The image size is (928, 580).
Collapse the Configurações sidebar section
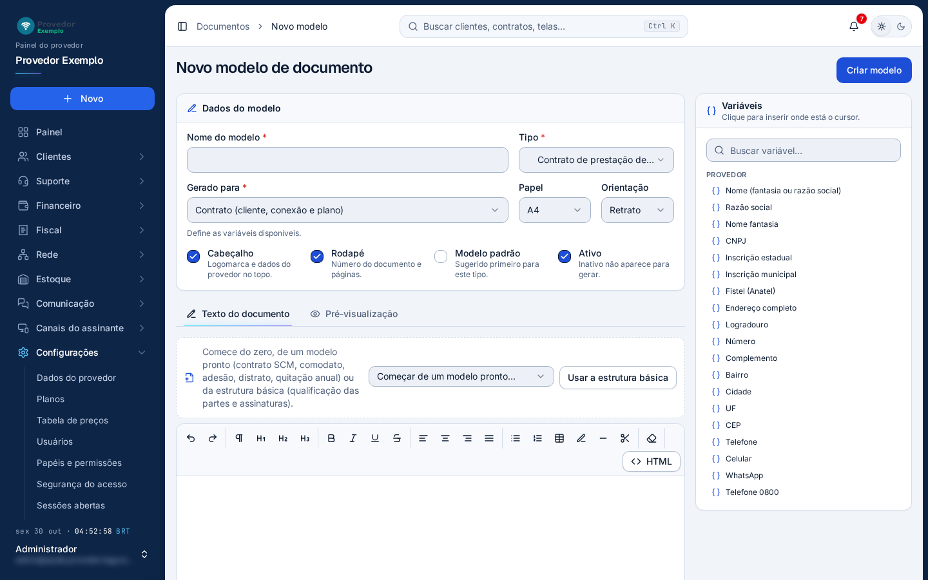82,353
